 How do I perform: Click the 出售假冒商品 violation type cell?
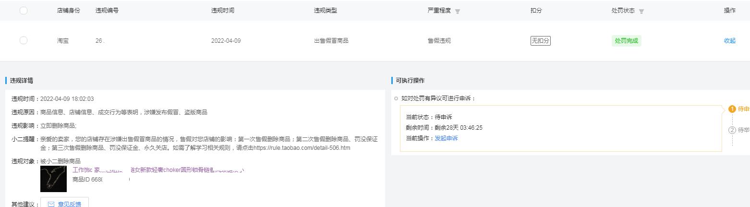331,41
